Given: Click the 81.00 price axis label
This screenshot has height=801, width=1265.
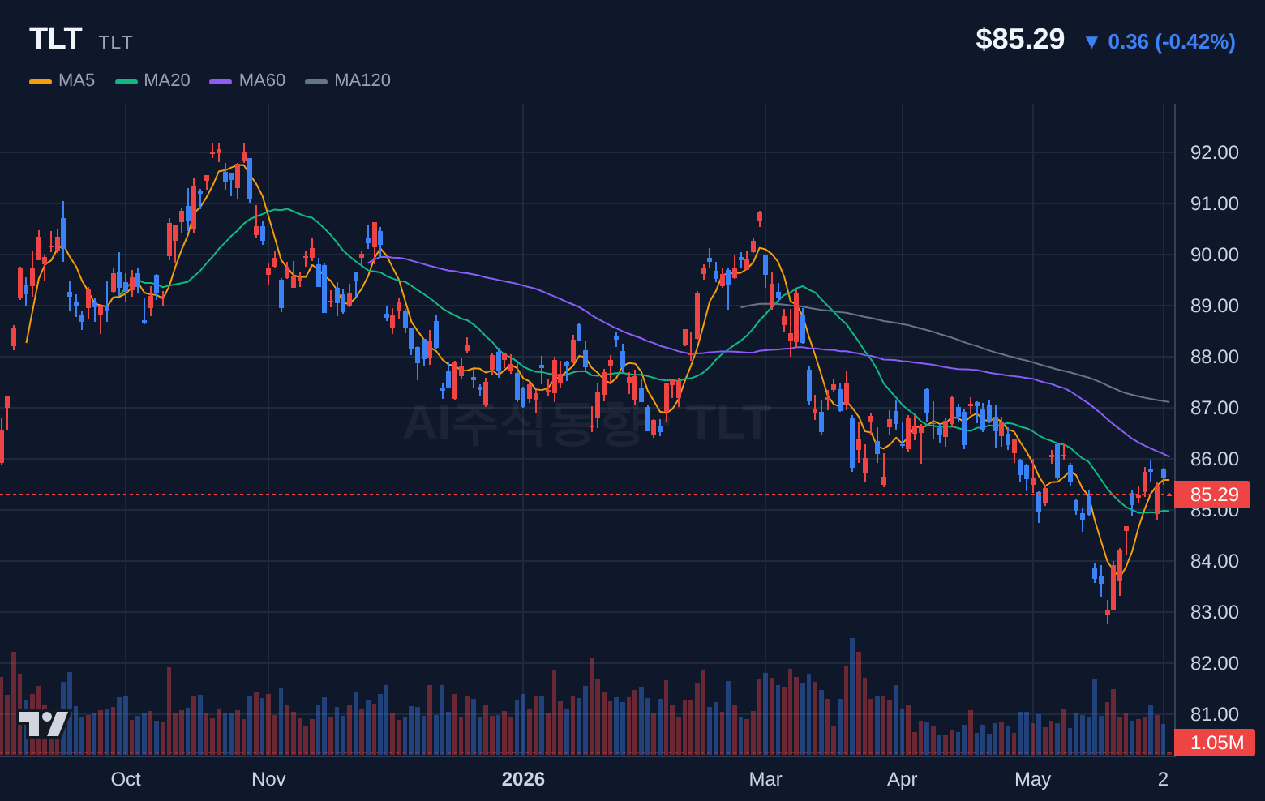Looking at the screenshot, I should 1214,714.
